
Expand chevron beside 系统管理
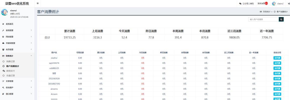31,30
